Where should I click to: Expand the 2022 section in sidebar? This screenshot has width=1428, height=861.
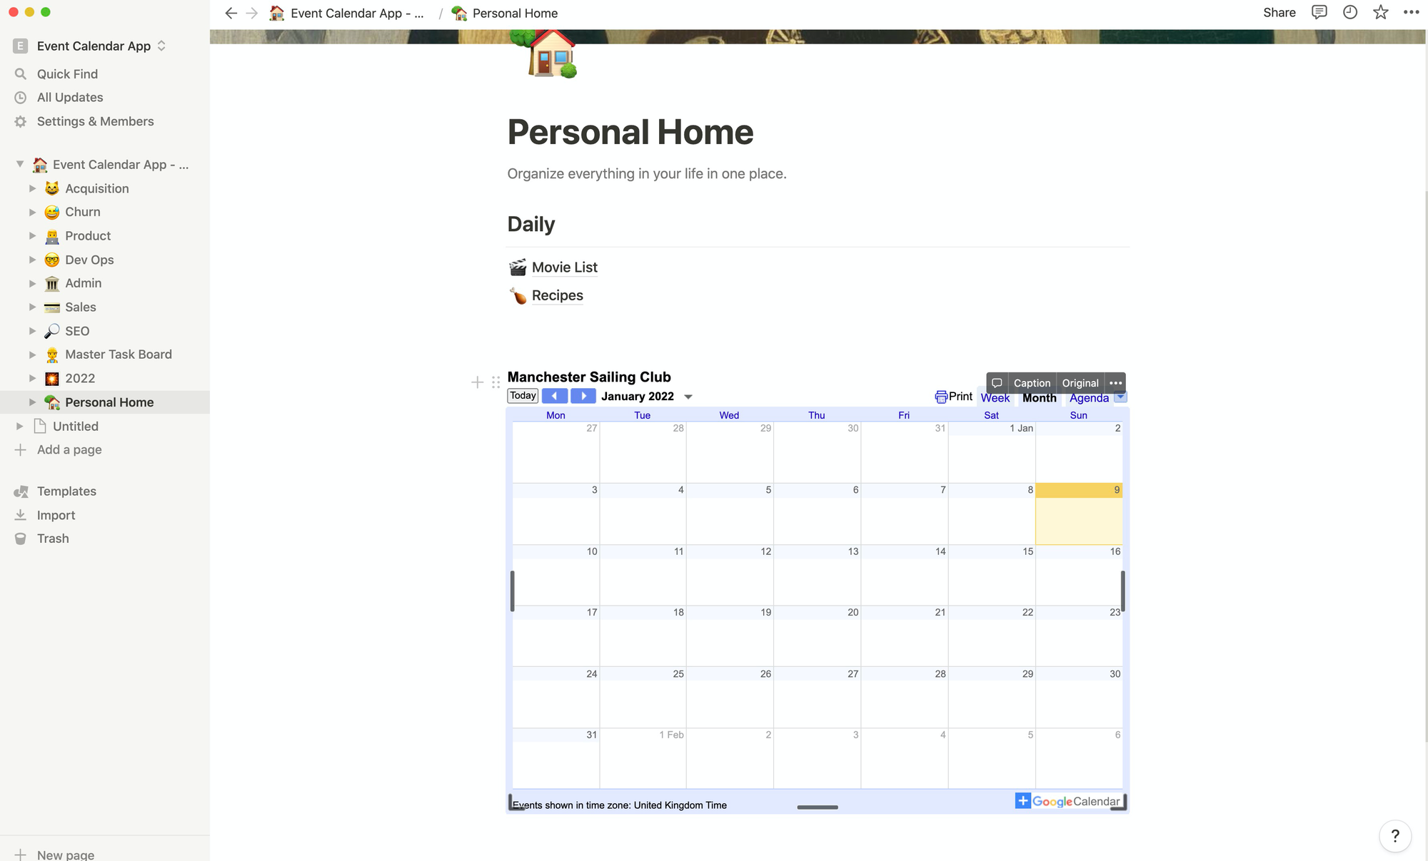pos(31,378)
